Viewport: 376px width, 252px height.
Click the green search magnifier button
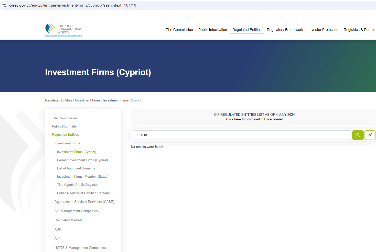click(358, 135)
